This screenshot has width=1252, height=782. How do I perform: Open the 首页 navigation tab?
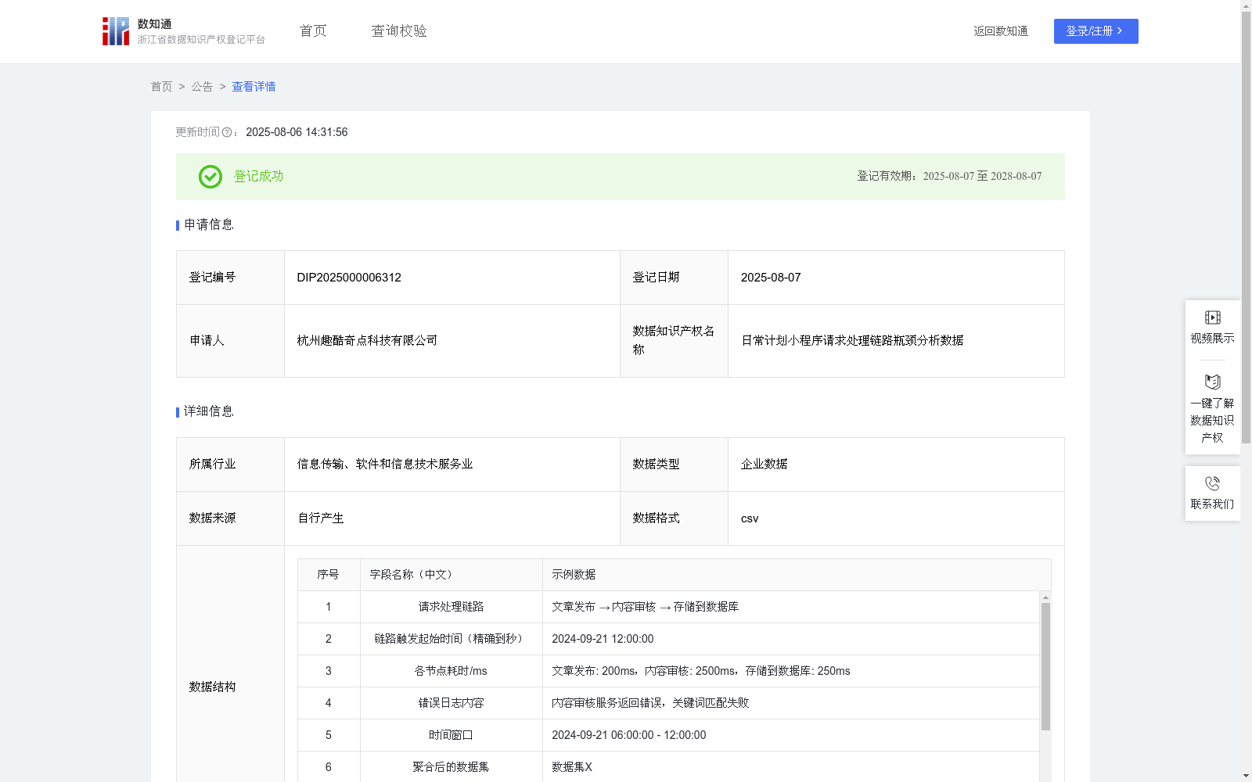[313, 31]
